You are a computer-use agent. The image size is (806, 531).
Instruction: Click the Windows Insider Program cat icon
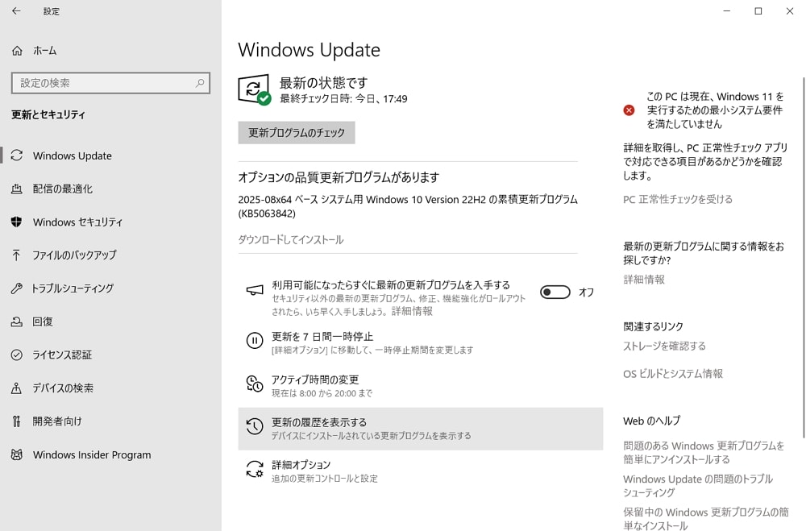point(16,454)
